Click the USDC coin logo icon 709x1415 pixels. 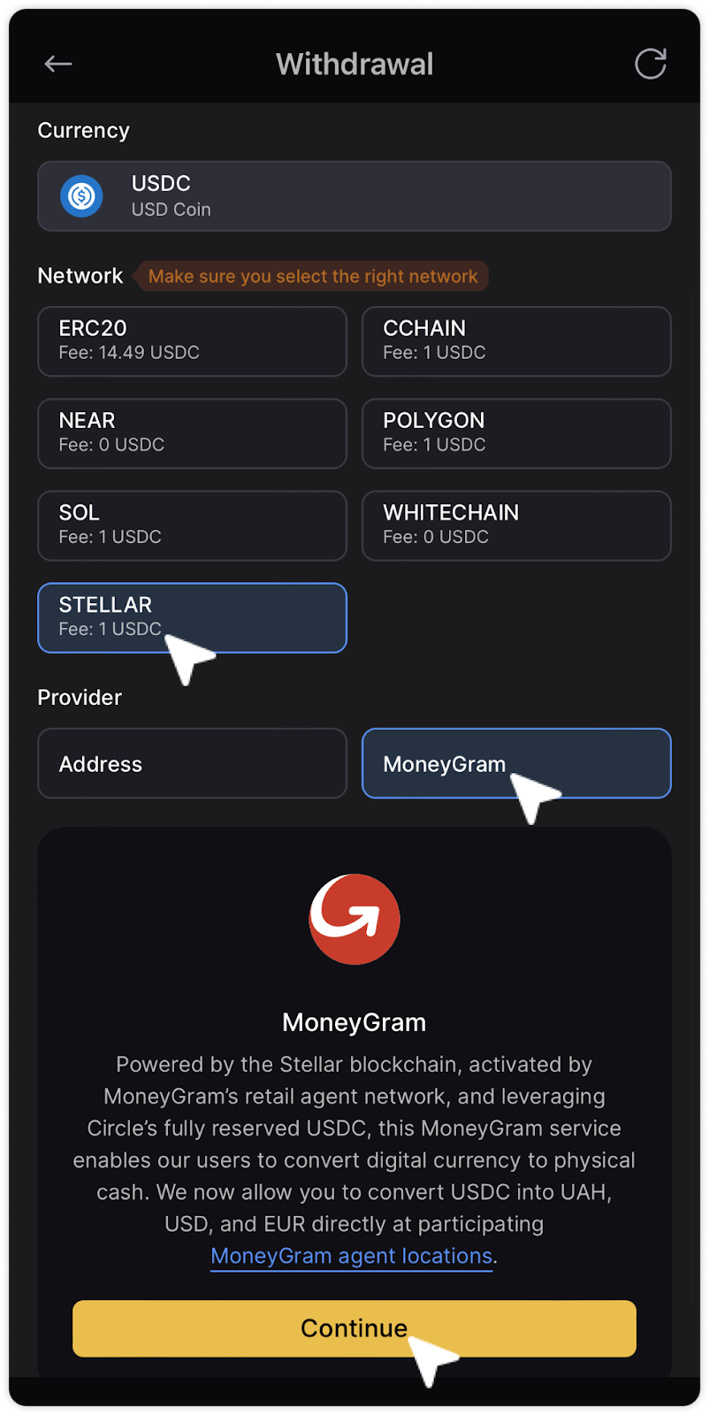pos(81,195)
